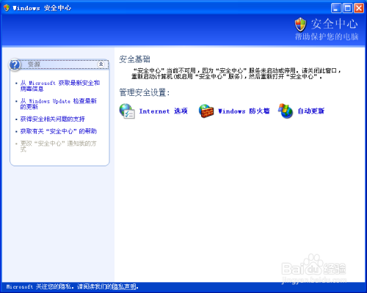Minimize the Windows 安全中心 window

336,8
